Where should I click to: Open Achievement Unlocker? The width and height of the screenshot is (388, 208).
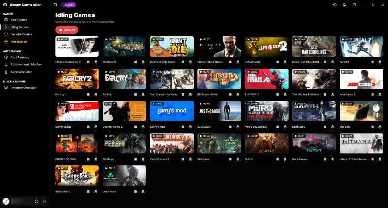pos(25,64)
